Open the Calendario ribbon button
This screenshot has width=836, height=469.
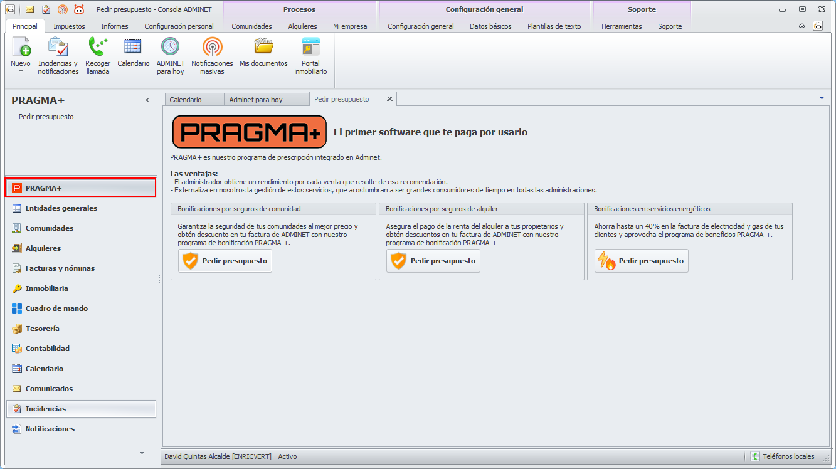(x=134, y=53)
